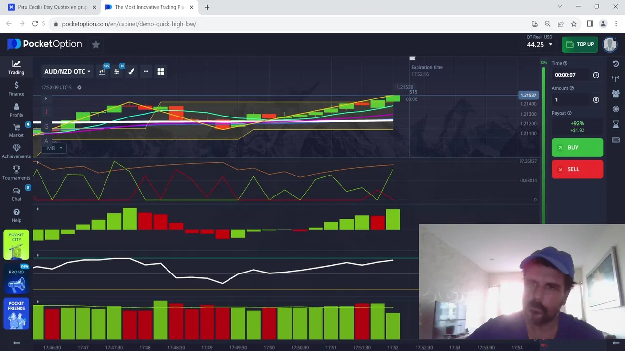This screenshot has height=351, width=625.
Task: Click the TOP UP button
Action: [580, 44]
